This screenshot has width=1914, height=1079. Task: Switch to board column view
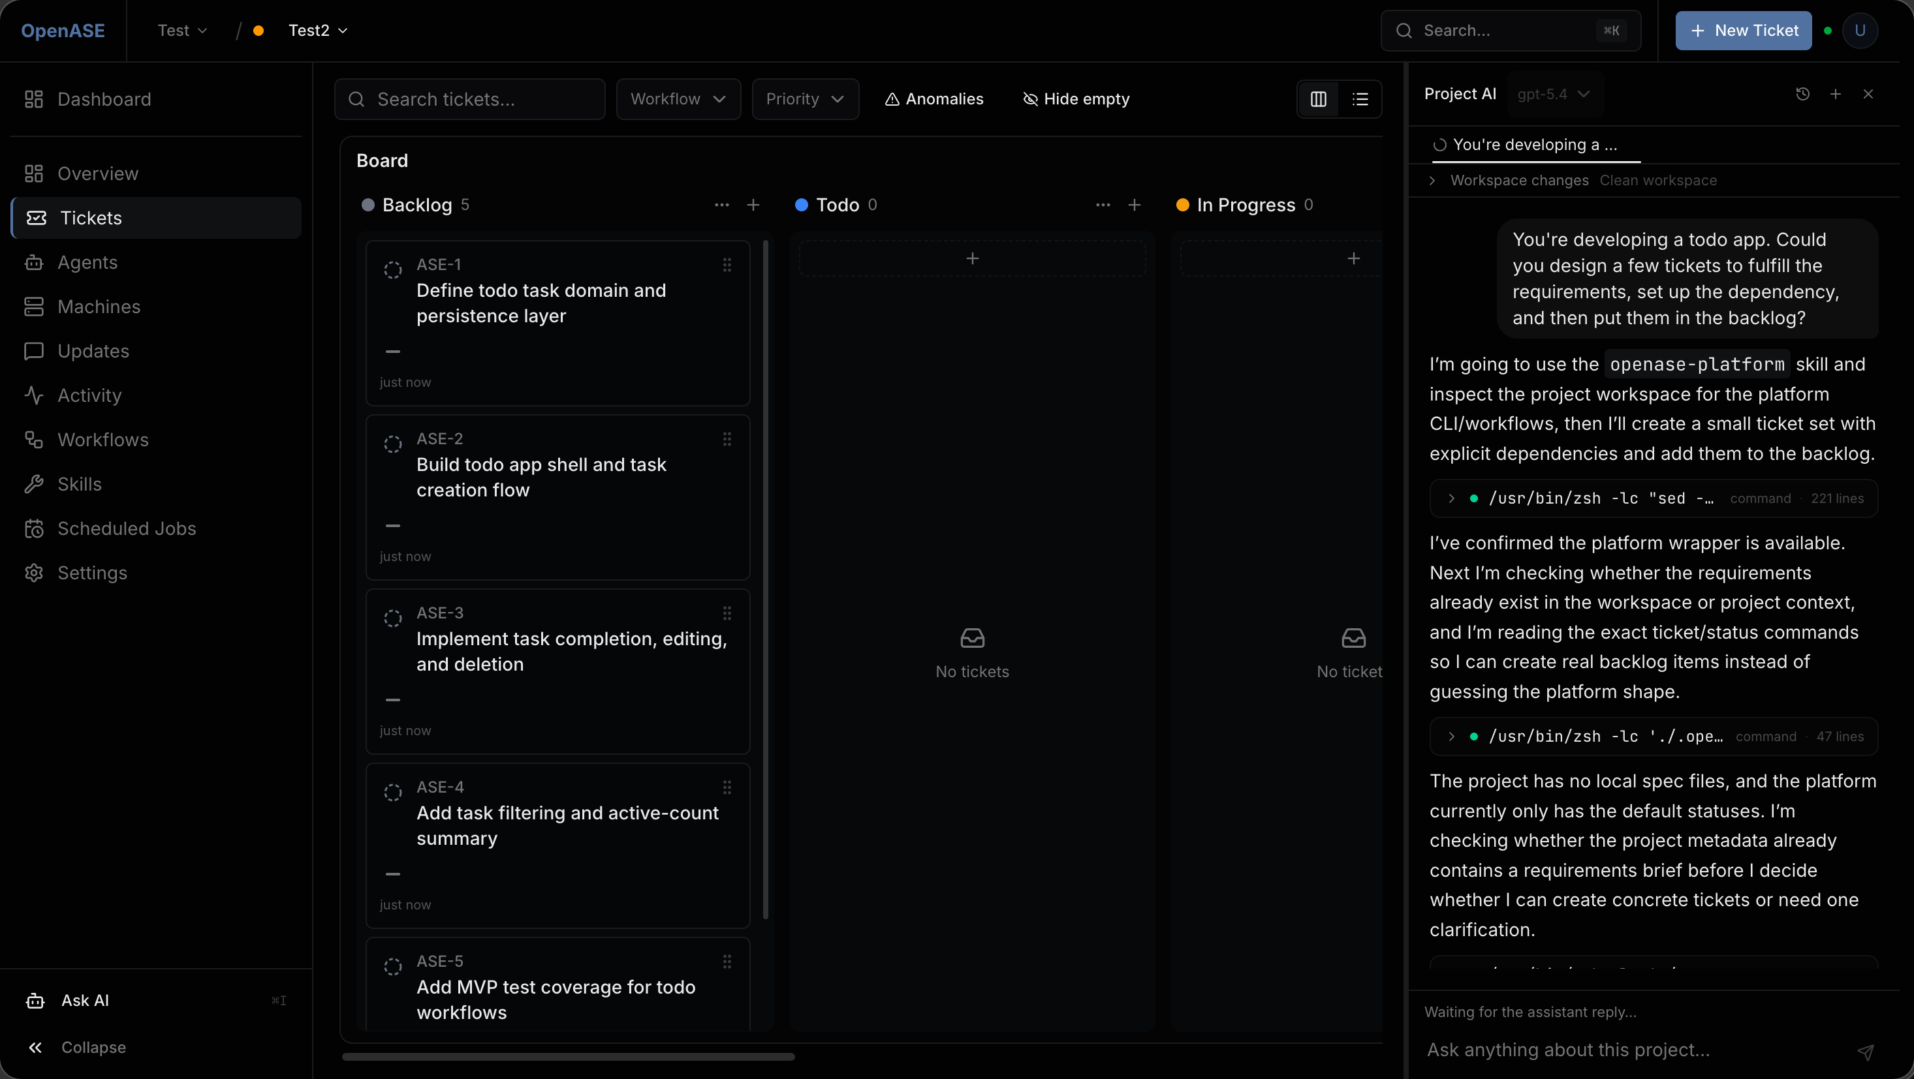(x=1318, y=99)
